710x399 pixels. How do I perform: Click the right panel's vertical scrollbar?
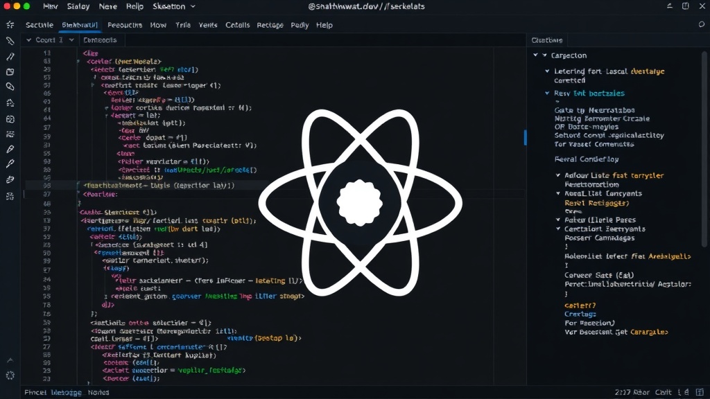pyautogui.click(x=704, y=150)
